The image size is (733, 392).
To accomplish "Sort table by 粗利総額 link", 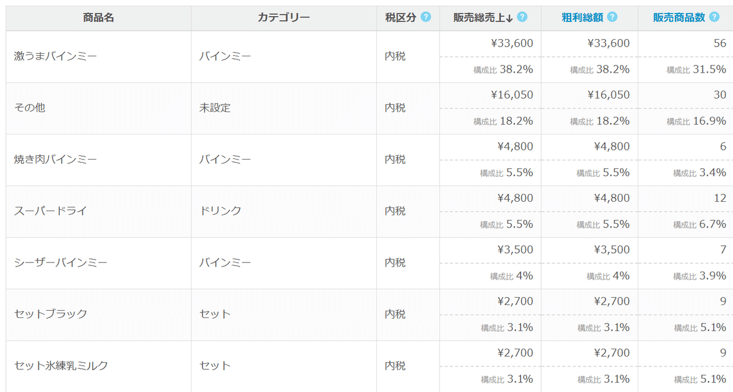I will 582,17.
